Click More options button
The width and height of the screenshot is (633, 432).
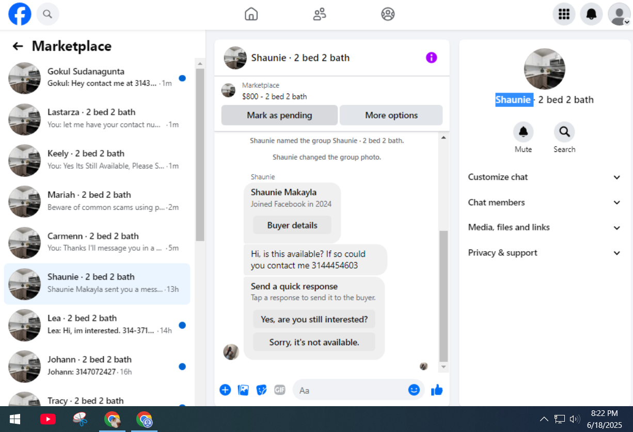point(391,115)
